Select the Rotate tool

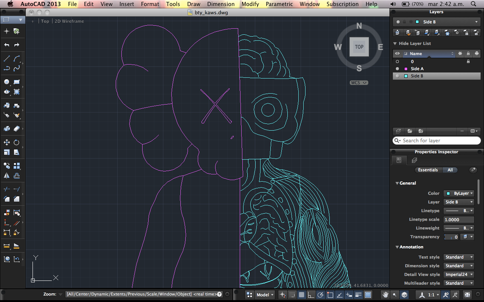pyautogui.click(x=17, y=142)
